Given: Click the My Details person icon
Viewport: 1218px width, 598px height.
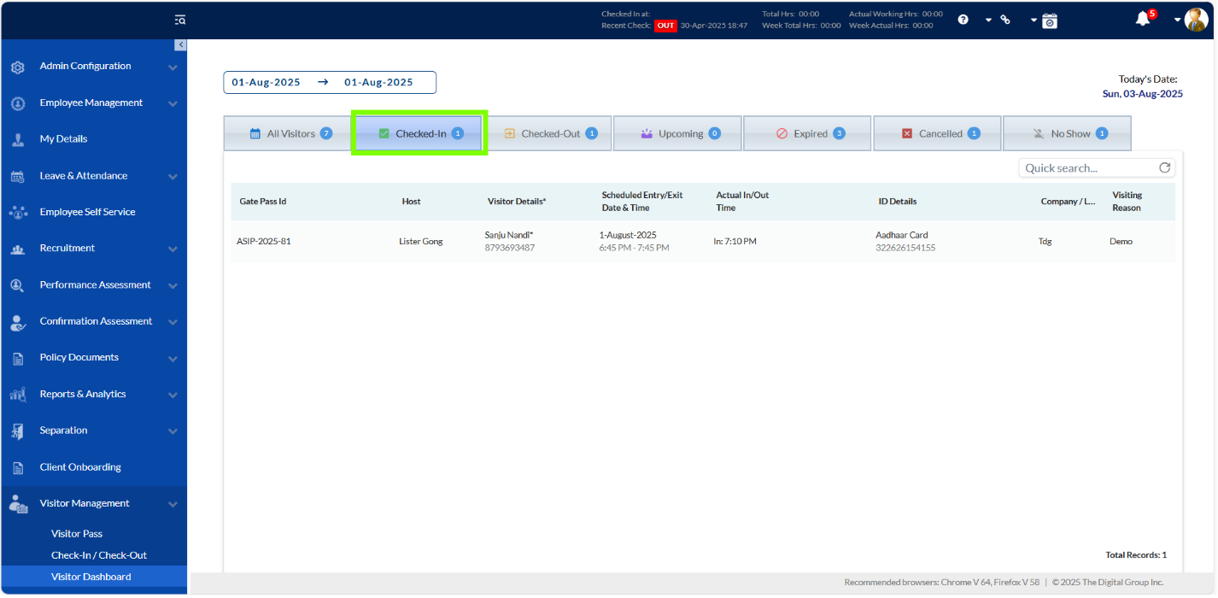Looking at the screenshot, I should (18, 139).
